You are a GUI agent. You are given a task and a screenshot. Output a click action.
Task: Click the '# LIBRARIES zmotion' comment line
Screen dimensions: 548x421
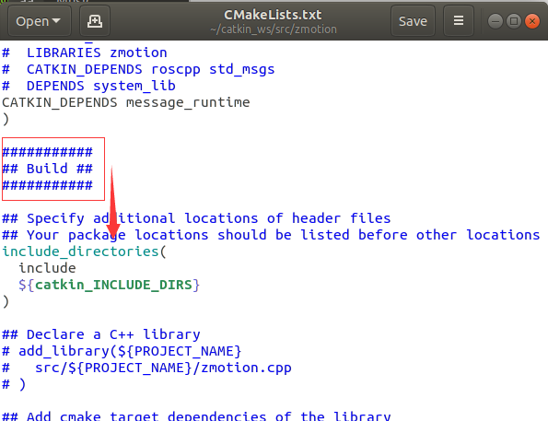pyautogui.click(x=85, y=53)
